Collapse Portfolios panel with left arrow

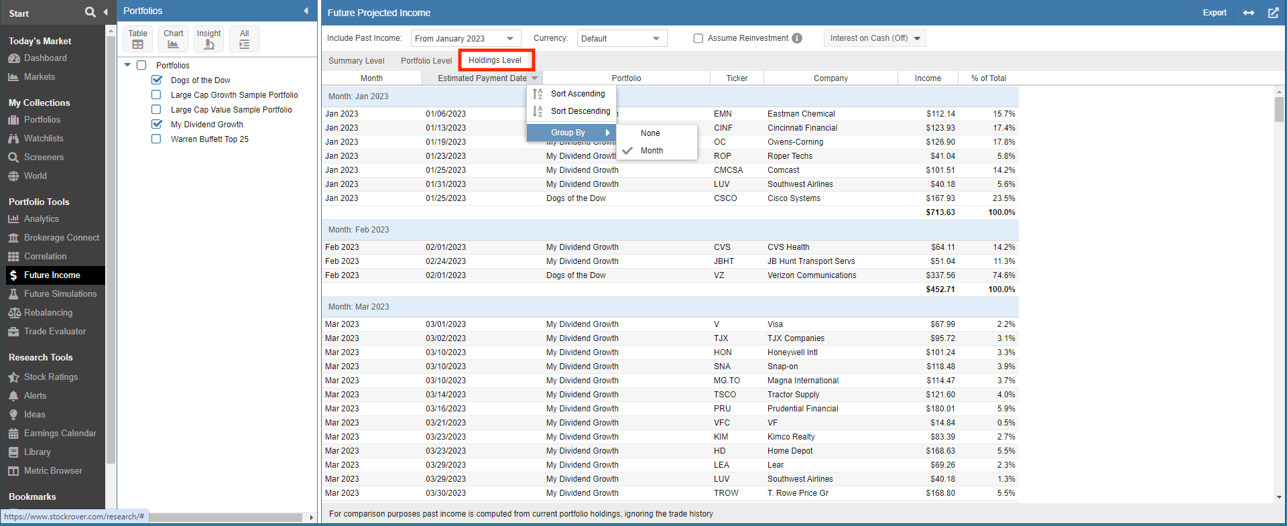[x=306, y=11]
